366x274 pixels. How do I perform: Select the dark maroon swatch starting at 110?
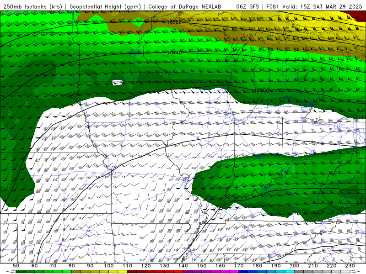pyautogui.click(x=132, y=272)
